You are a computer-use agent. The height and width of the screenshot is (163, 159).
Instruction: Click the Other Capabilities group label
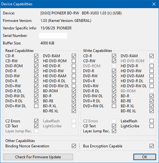click(20, 141)
